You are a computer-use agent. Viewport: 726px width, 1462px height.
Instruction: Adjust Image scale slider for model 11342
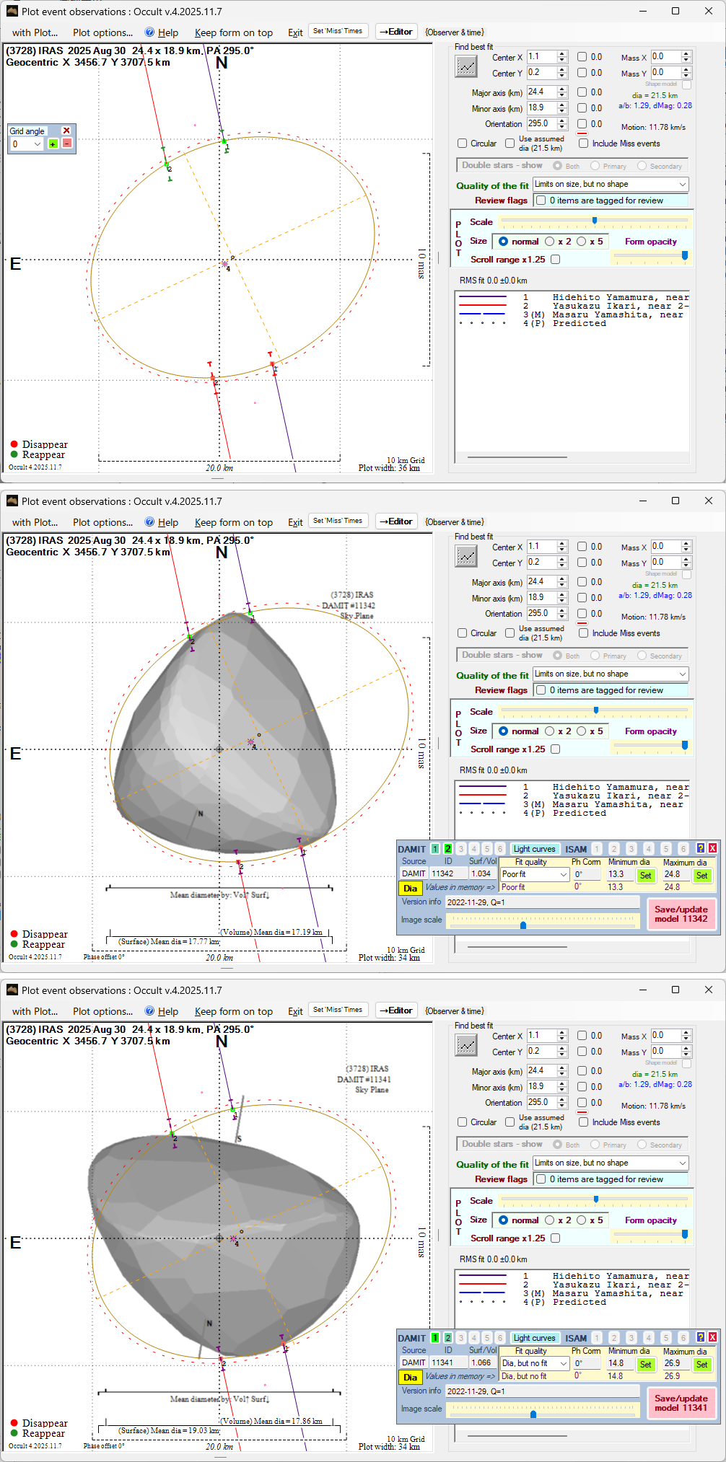[523, 925]
